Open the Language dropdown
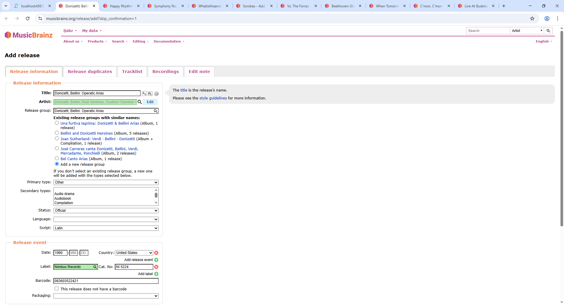This screenshot has height=305, width=564. tap(106, 219)
